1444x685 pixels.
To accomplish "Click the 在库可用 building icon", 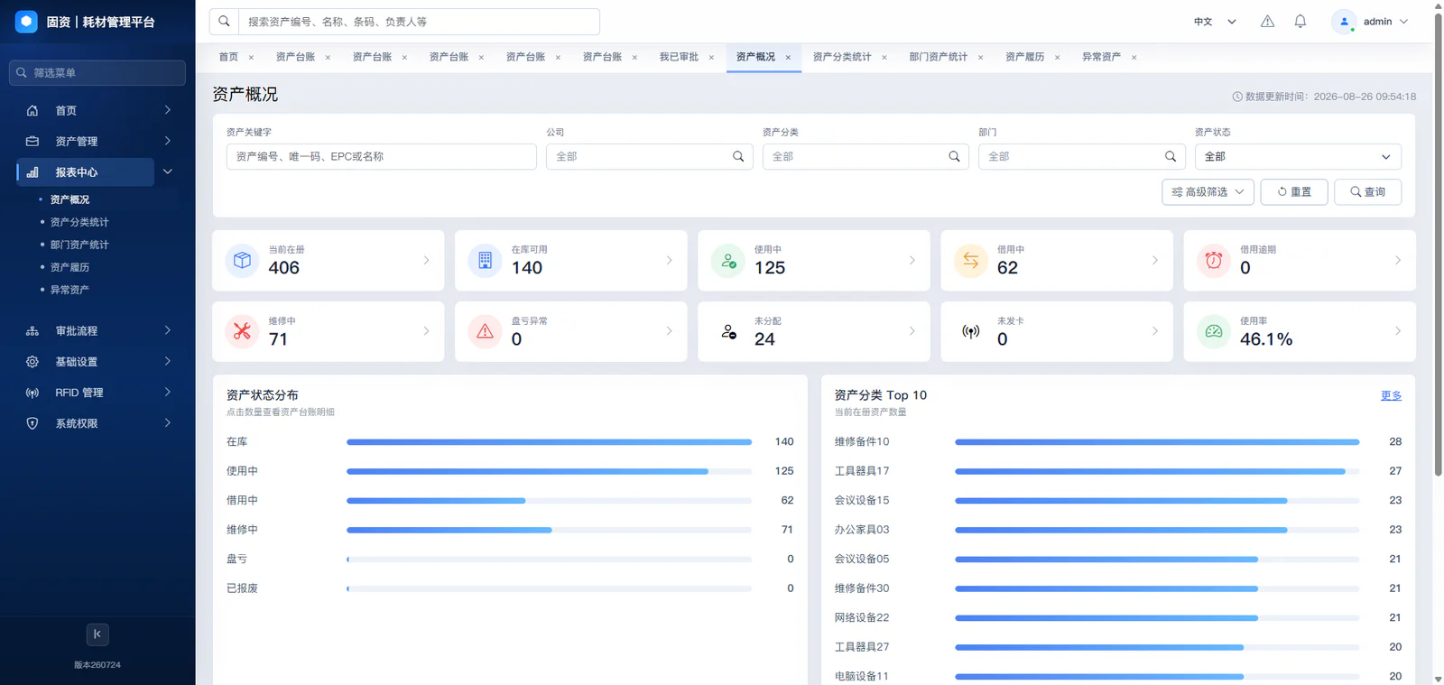I will click(x=485, y=260).
